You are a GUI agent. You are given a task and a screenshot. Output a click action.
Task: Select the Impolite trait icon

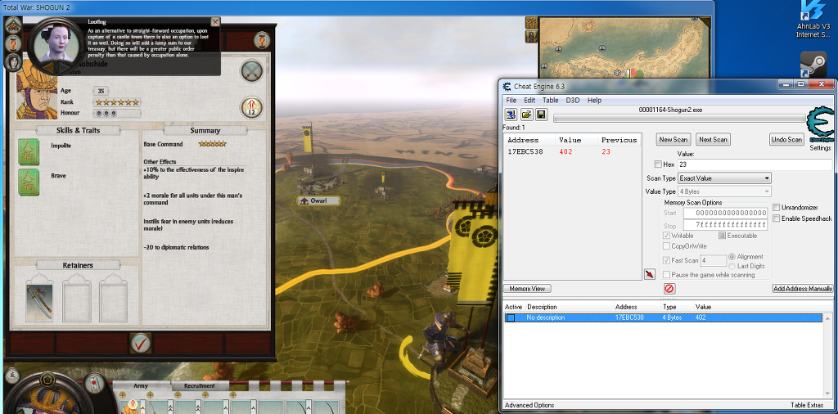(x=29, y=151)
